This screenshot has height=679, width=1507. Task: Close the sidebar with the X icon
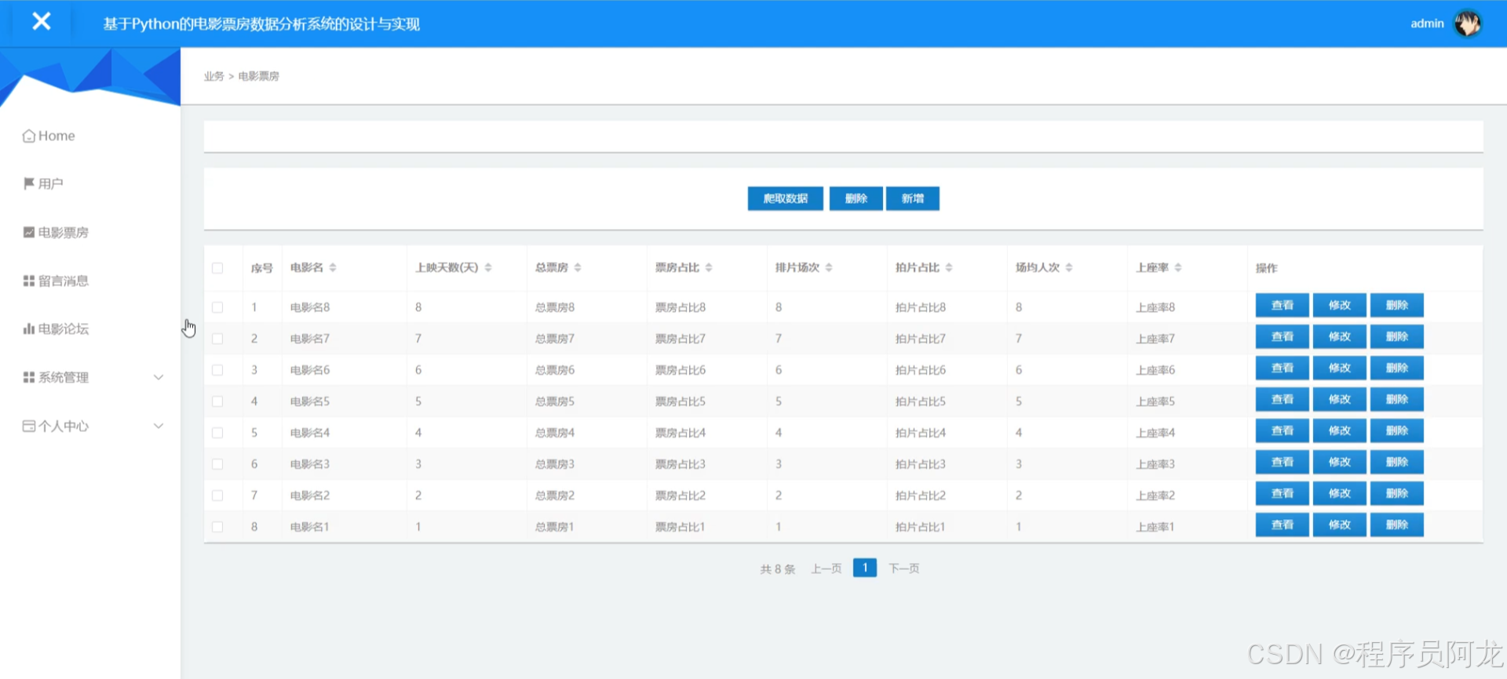pyautogui.click(x=42, y=21)
